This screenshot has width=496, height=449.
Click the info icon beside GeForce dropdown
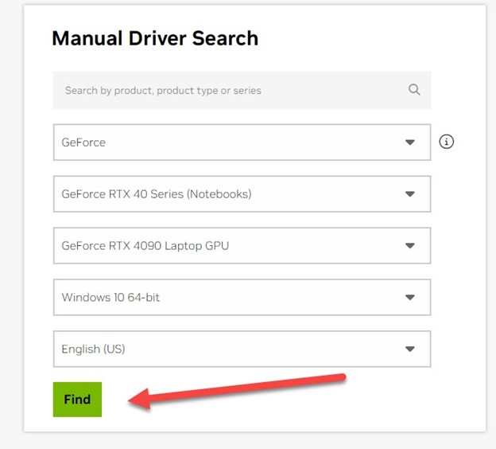447,142
